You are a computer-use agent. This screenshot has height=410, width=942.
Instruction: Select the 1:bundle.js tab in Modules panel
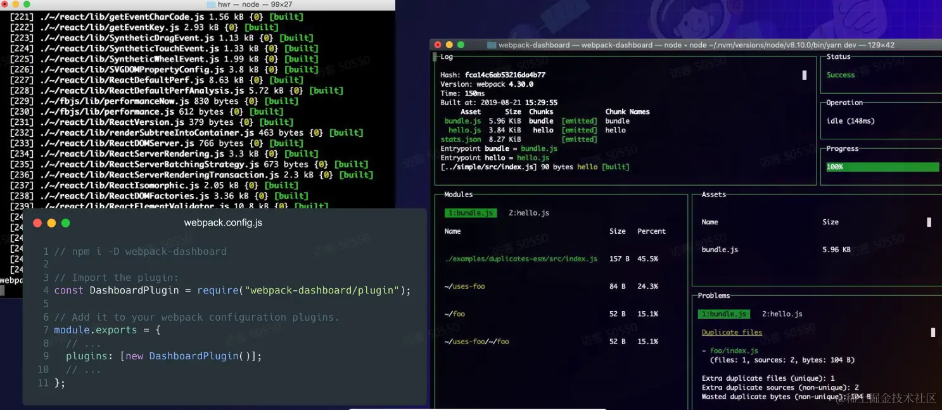pyautogui.click(x=471, y=213)
